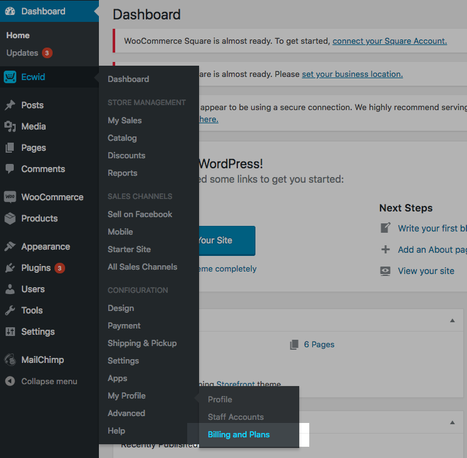Open Pages in the admin sidebar

(x=34, y=148)
